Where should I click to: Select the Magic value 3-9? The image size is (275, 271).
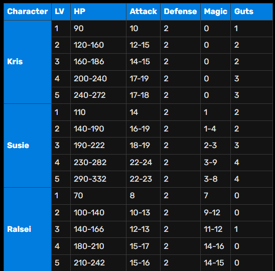click(x=216, y=163)
